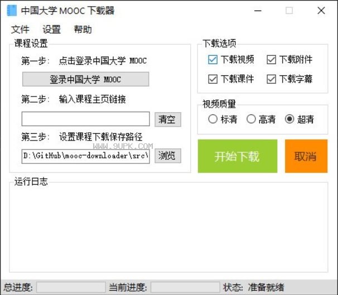The height and width of the screenshot is (295, 338).
Task: Open the 帮助 menu
Action: (83, 30)
